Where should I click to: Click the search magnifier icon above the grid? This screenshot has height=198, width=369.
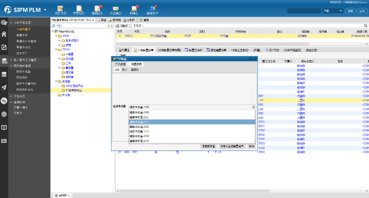coord(364,25)
